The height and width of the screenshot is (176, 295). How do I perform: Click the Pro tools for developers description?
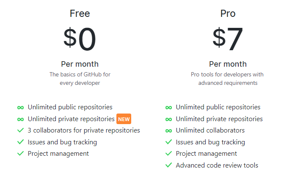coord(228,79)
